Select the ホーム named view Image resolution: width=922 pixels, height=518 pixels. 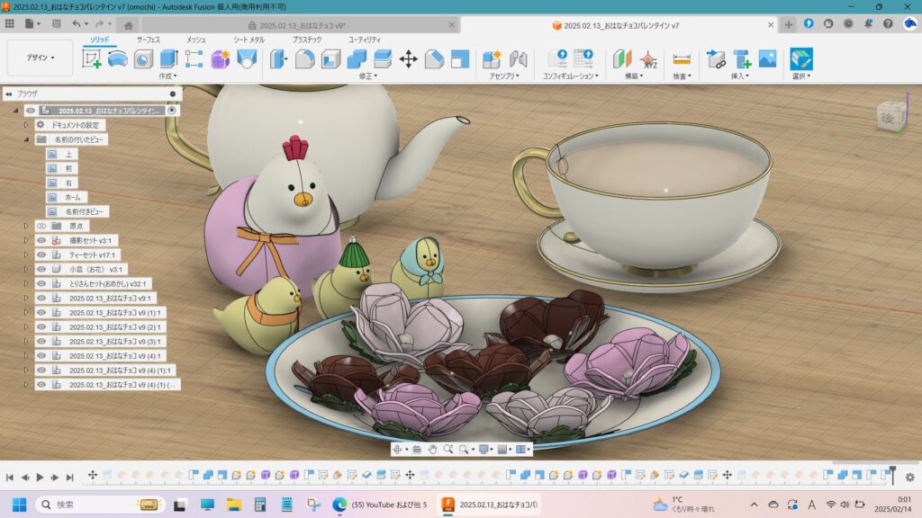pyautogui.click(x=71, y=197)
